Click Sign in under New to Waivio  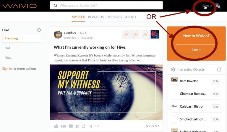pos(196,49)
